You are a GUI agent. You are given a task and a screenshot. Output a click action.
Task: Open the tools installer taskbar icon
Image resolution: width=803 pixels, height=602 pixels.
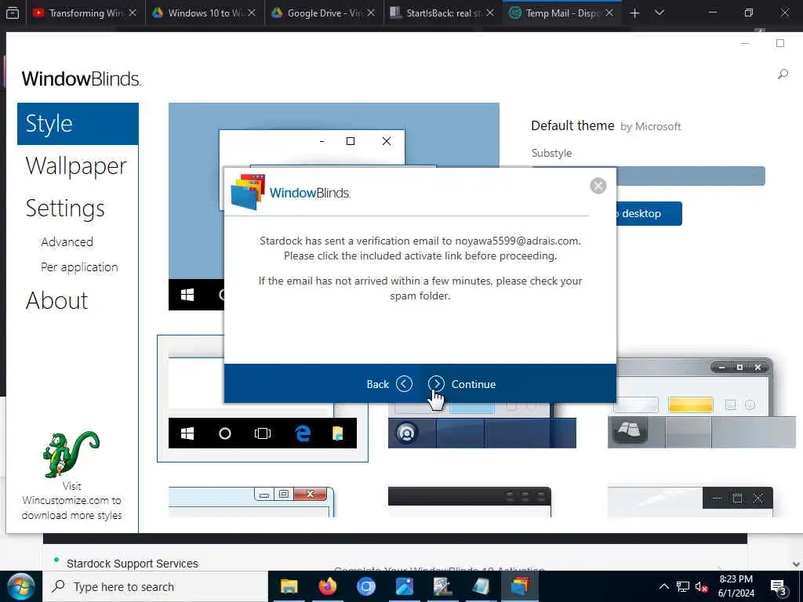click(x=442, y=586)
